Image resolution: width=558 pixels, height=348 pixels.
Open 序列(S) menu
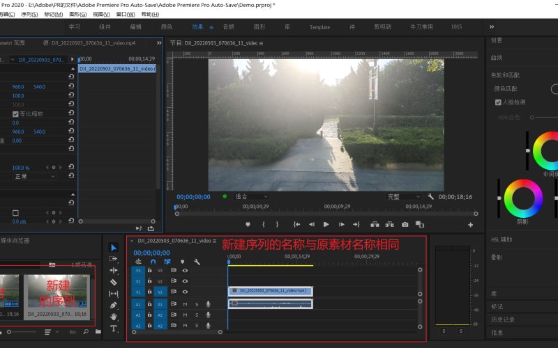[29, 14]
